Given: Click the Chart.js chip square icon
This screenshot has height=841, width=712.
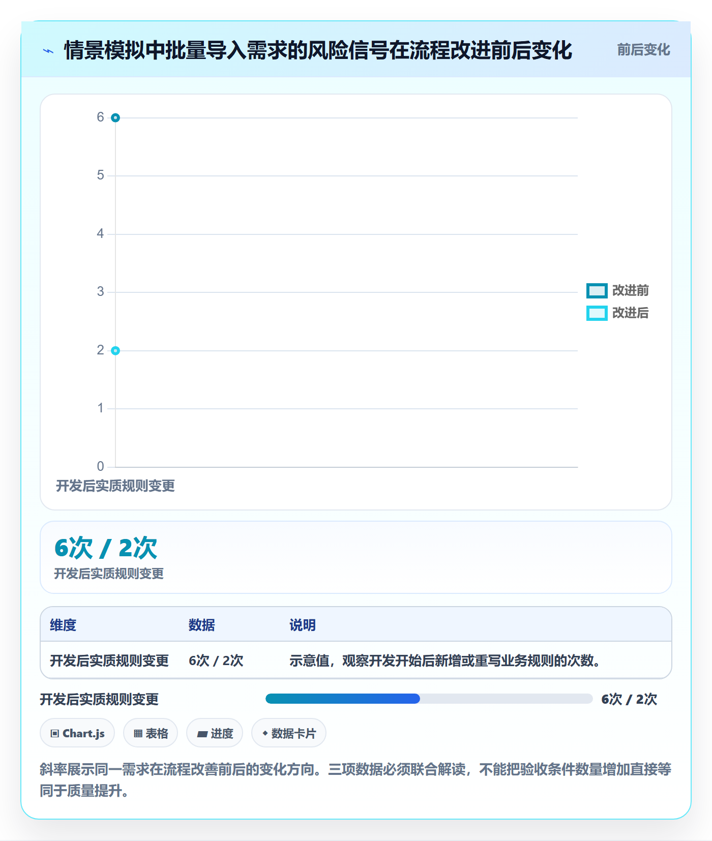Looking at the screenshot, I should (x=55, y=734).
